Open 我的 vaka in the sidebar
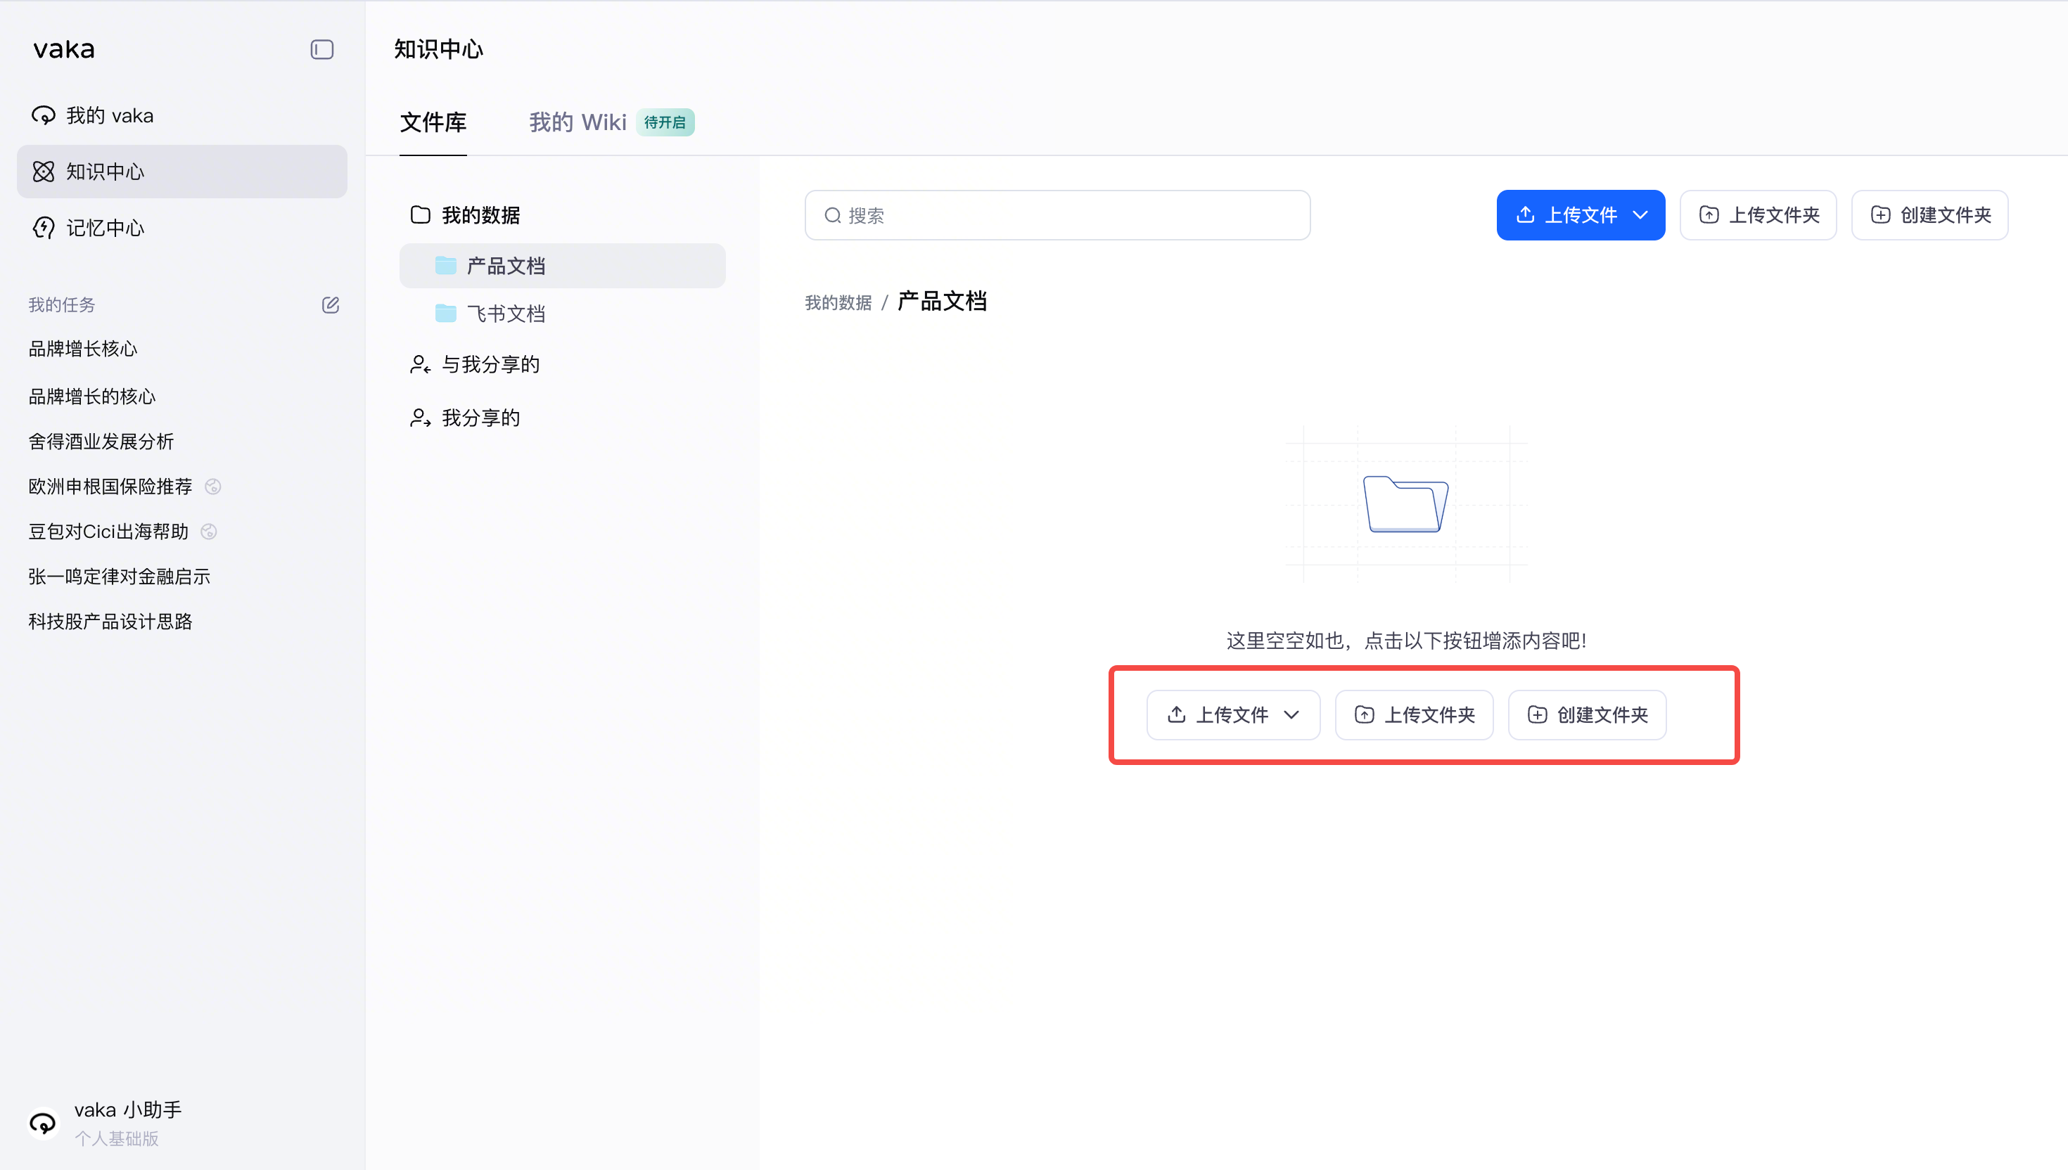 click(x=181, y=116)
